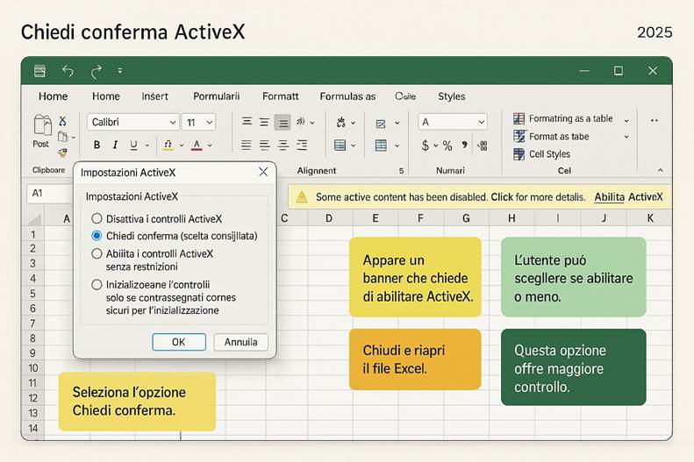Select Chiedi conferma radio button
The height and width of the screenshot is (462, 694).
97,236
